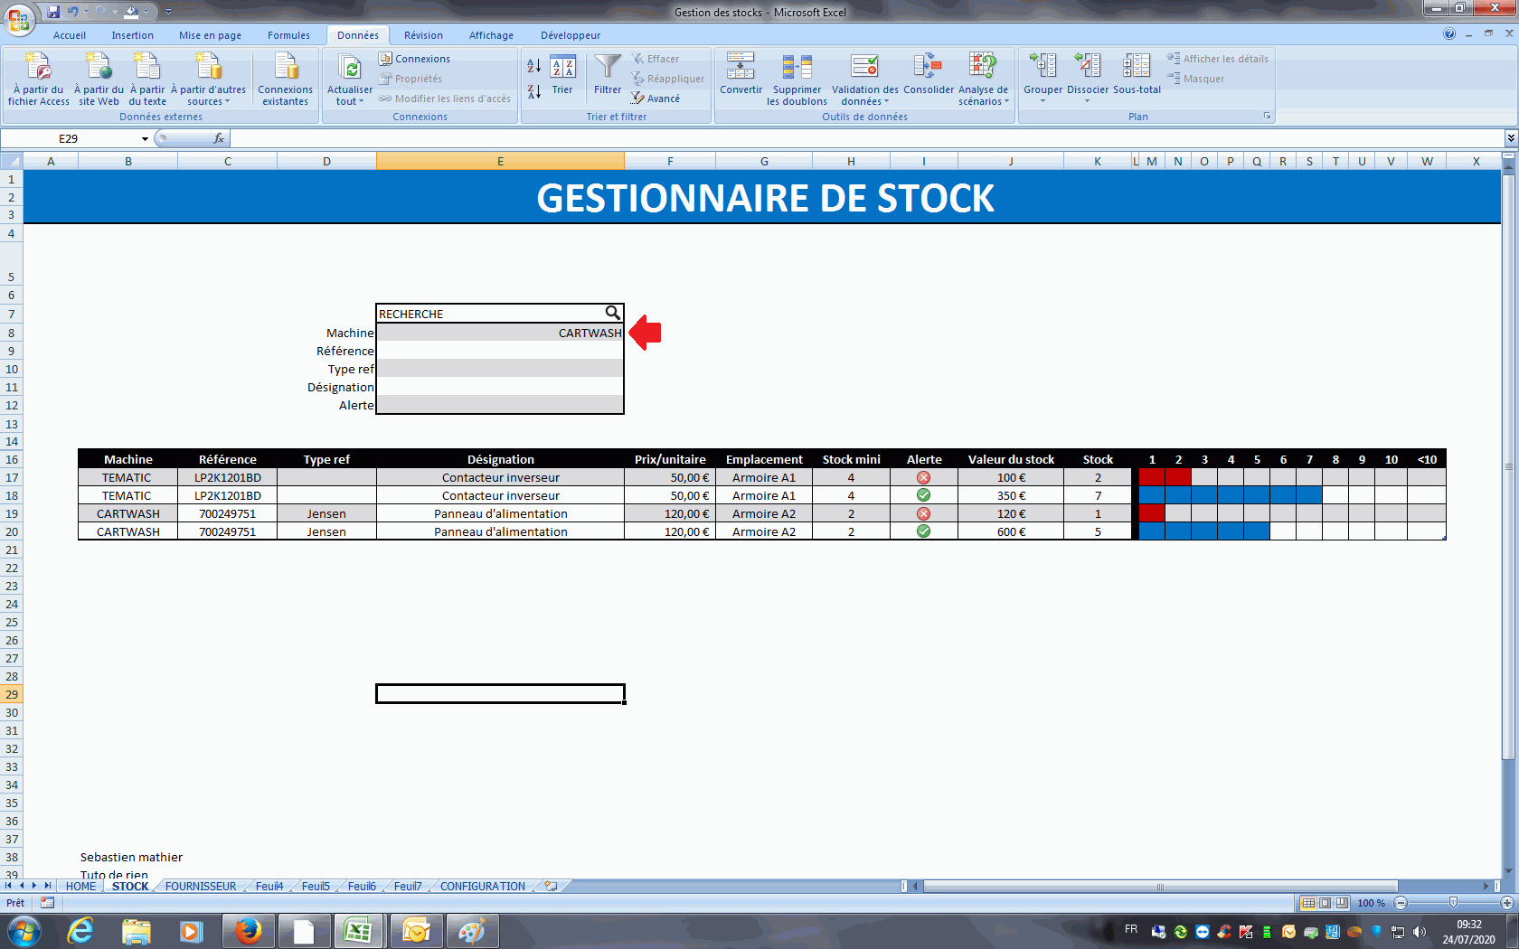This screenshot has height=949, width=1519.
Task: Switch to Page Break Preview view
Action: pos(1343,903)
